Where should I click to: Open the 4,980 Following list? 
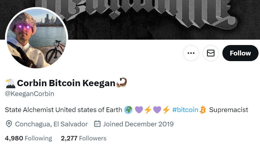coord(28,138)
